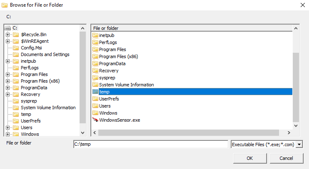Select UserPrefs in the file list
The width and height of the screenshot is (309, 169).
click(x=109, y=99)
